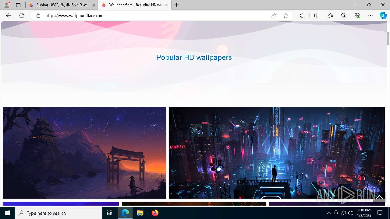Switch to the Wallpaperflare Beautiful HD tab

[135, 5]
